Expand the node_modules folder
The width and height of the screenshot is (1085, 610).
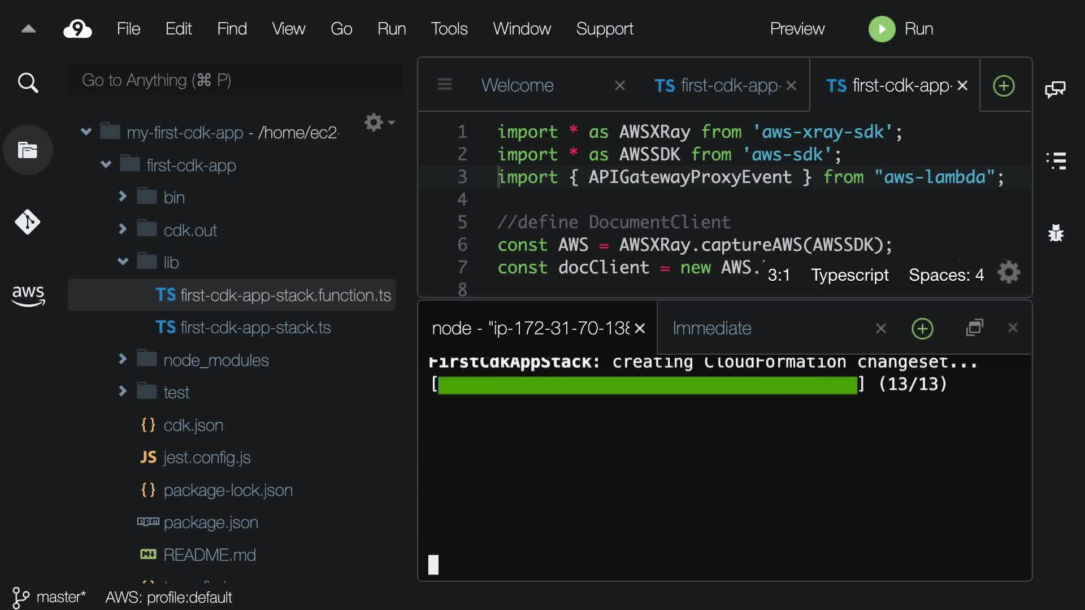tap(123, 359)
